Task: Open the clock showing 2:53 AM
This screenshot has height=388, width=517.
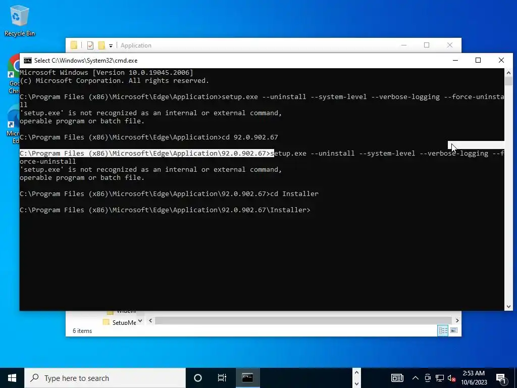Action: tap(474, 378)
